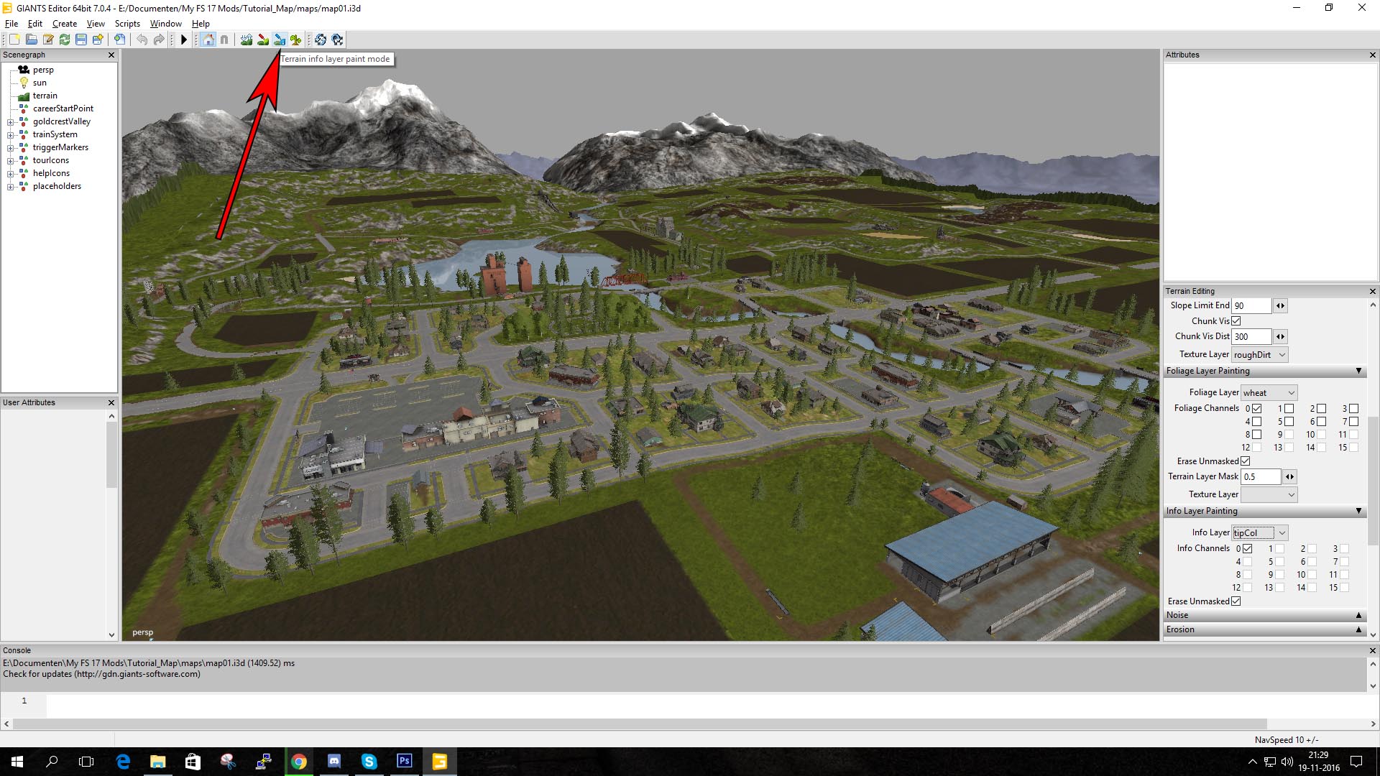Expand the triggerMarkers group
1380x776 pixels.
(11, 148)
